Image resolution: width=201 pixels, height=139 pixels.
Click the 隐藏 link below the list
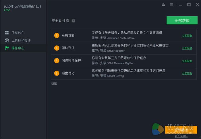coord(54,83)
